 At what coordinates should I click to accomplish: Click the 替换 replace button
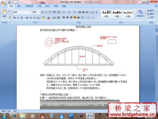pos(151,14)
